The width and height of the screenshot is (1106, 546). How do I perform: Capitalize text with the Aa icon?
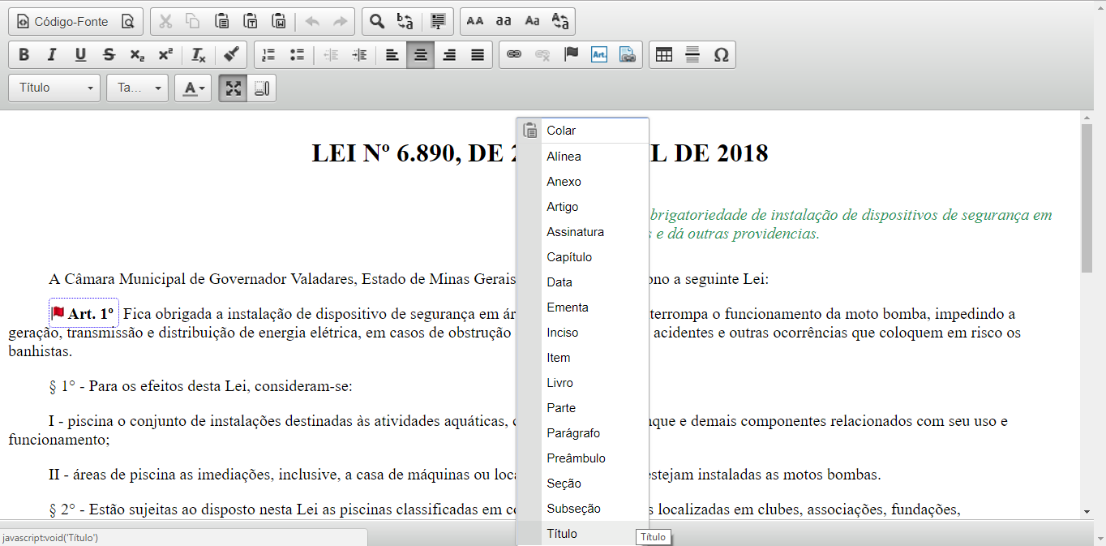pyautogui.click(x=532, y=22)
